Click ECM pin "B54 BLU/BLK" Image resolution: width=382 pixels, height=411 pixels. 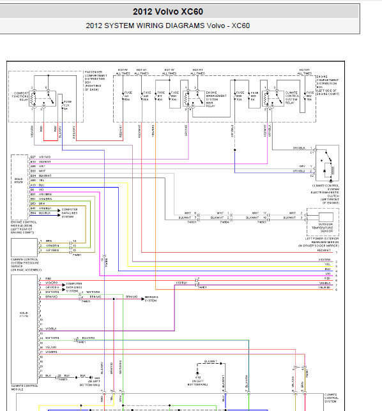(40, 213)
